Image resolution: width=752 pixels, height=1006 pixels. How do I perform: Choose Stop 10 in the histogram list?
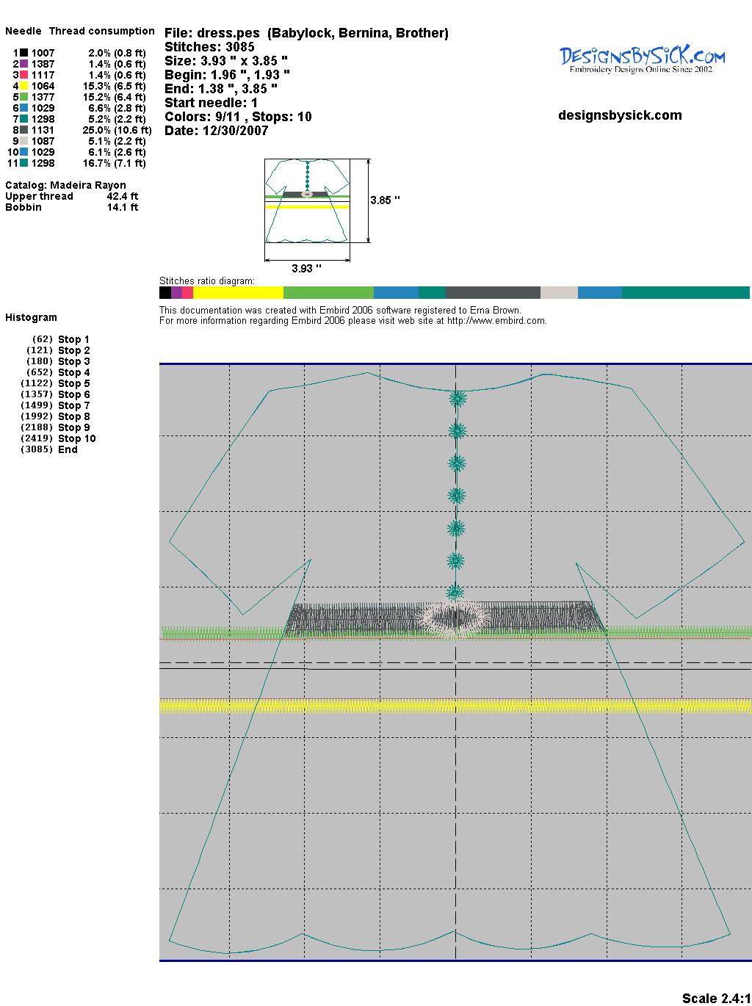(76, 438)
